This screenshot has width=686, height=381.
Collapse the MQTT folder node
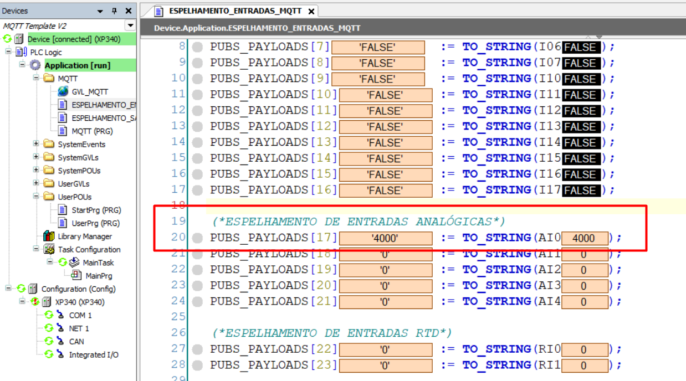(x=36, y=78)
